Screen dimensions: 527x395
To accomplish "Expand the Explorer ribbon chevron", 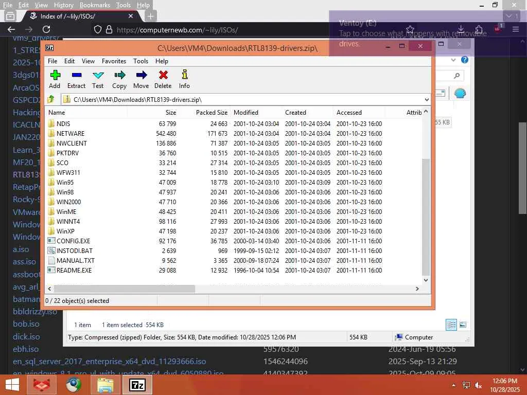I will pyautogui.click(x=453, y=60).
